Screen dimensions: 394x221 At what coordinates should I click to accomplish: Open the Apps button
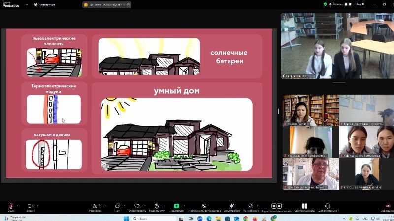coord(252,206)
